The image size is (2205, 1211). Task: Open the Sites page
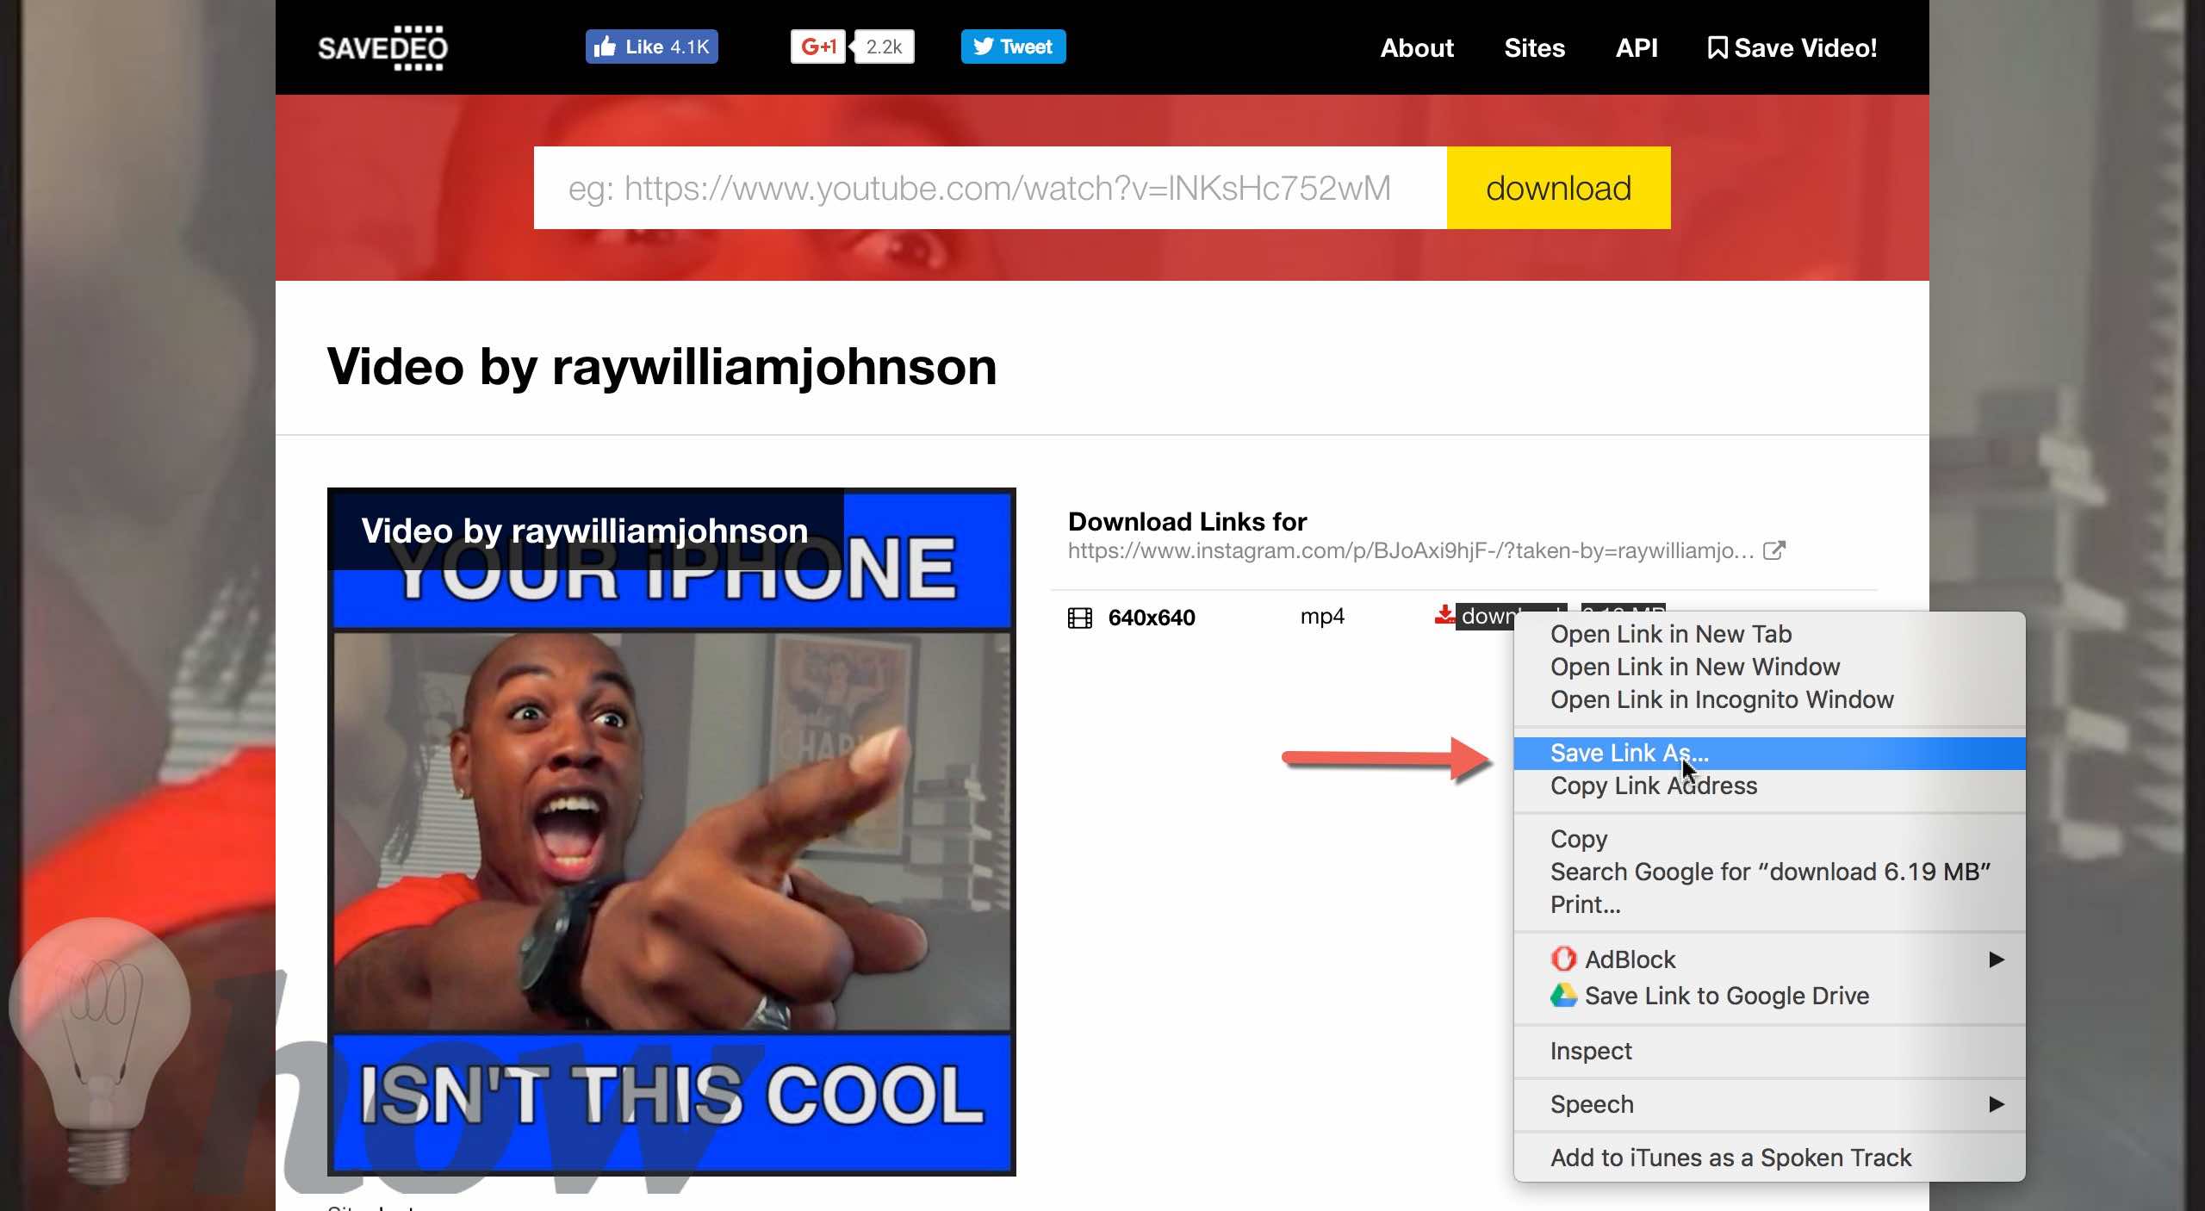(1534, 47)
